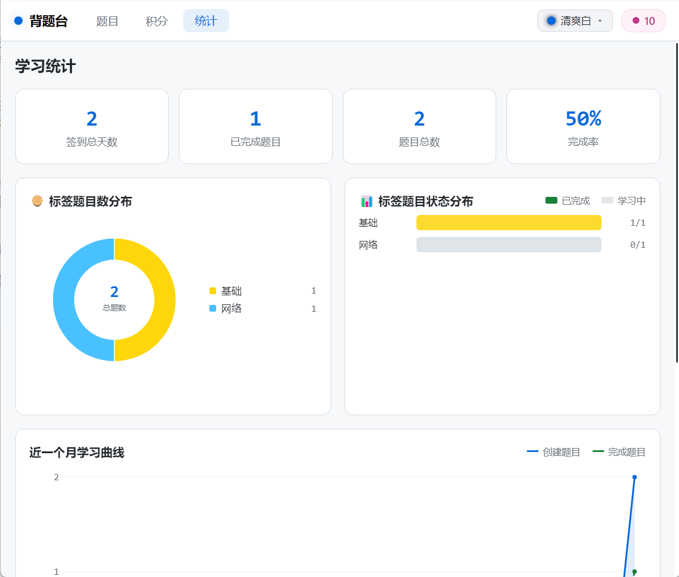Click the yellow swatch legend for 基础

pos(213,291)
